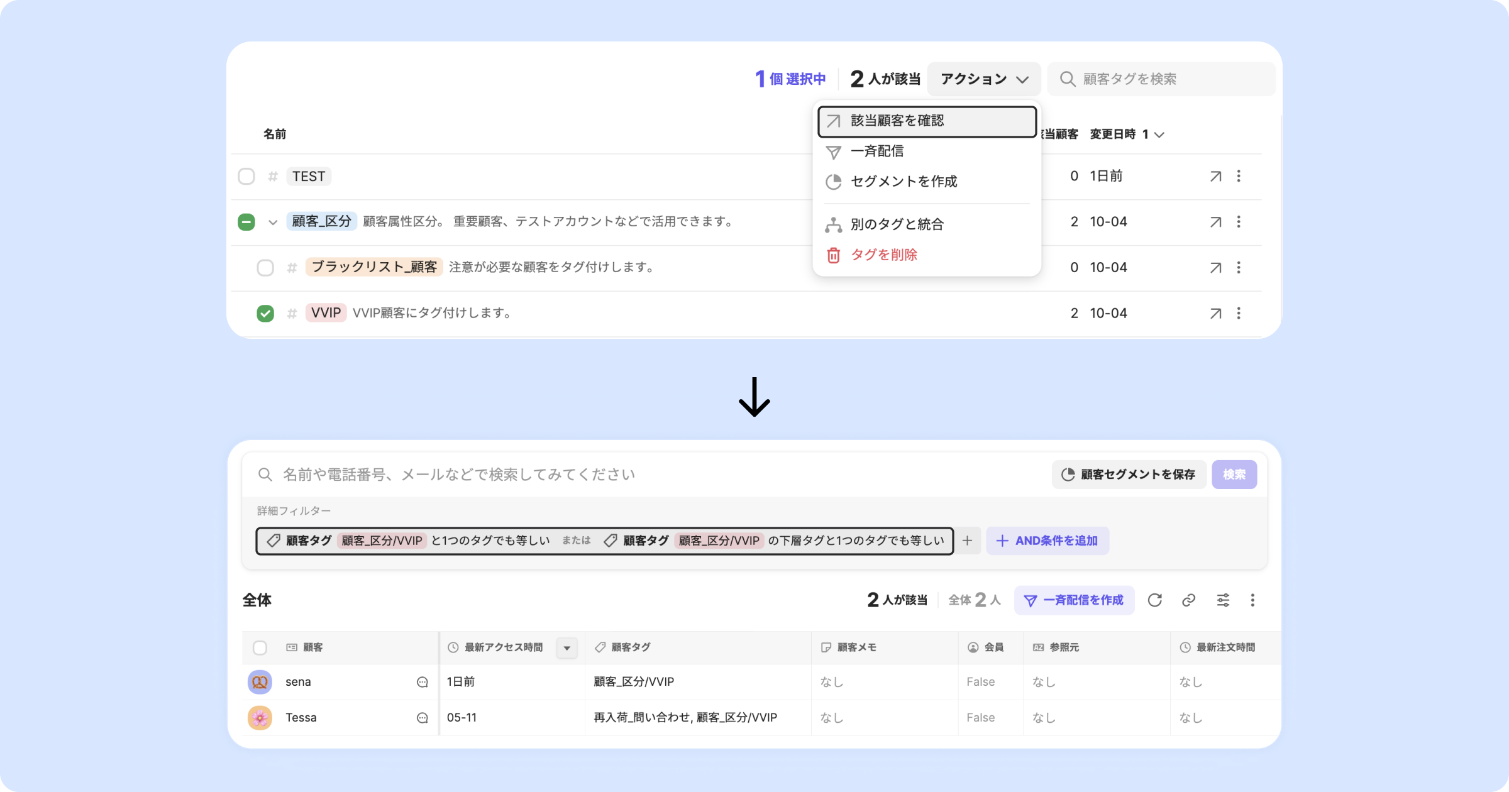Open the アクション dropdown
The image size is (1509, 792).
[x=984, y=79]
